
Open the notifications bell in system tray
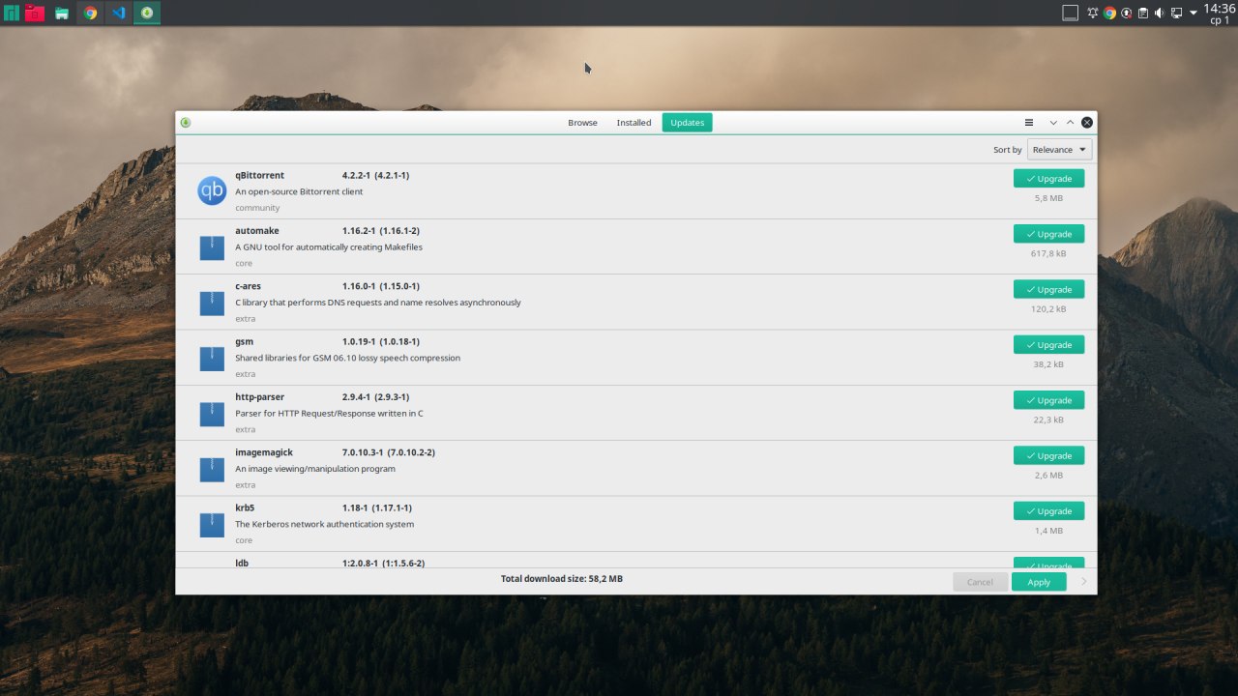click(1093, 13)
